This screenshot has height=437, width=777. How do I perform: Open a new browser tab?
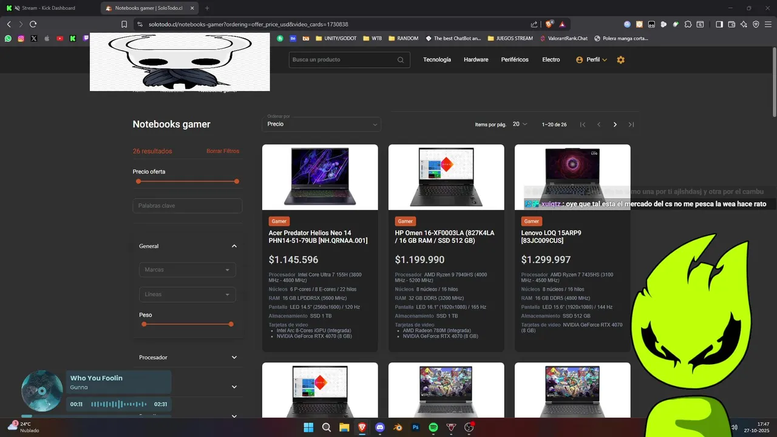tap(207, 8)
